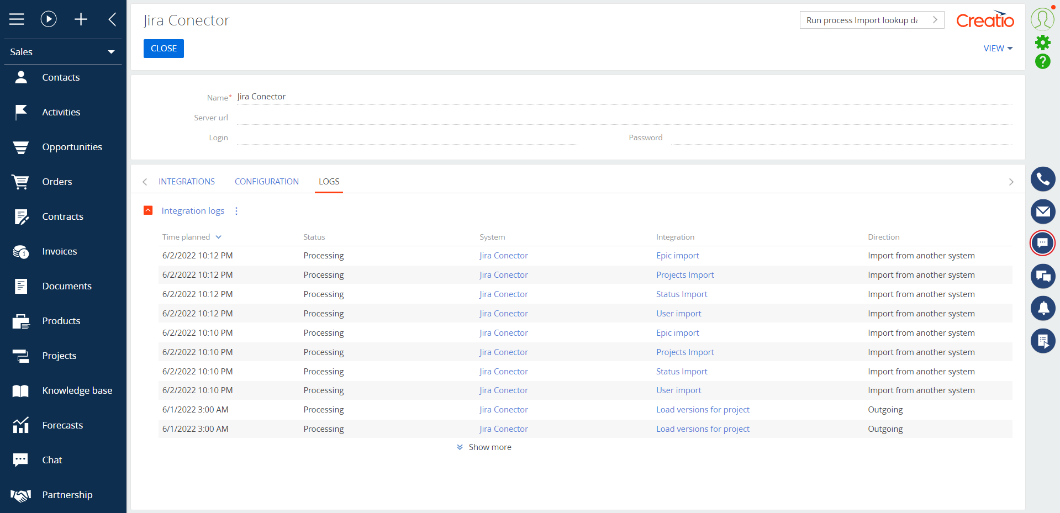Open the feed messages panel
The width and height of the screenshot is (1060, 513).
[x=1043, y=276]
